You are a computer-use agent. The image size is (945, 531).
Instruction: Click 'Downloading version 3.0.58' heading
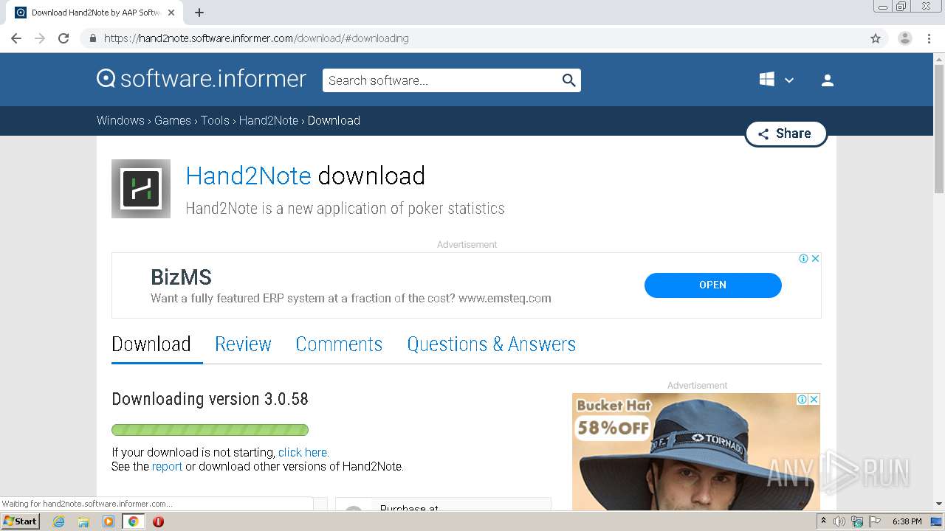click(210, 399)
